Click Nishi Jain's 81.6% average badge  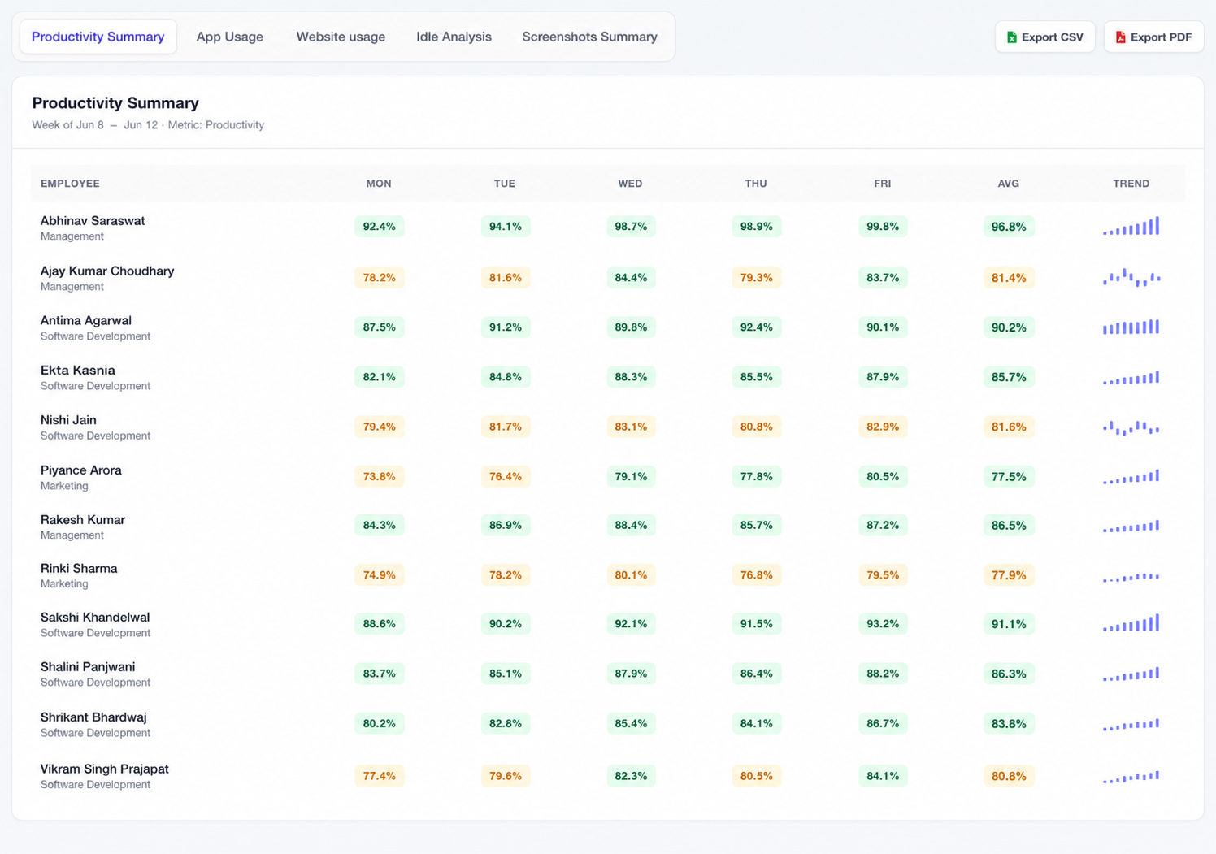(1009, 427)
